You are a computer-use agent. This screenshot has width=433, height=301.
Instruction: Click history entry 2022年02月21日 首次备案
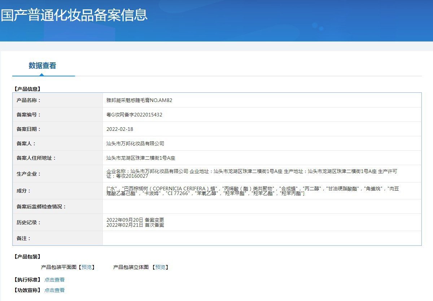click(135, 225)
